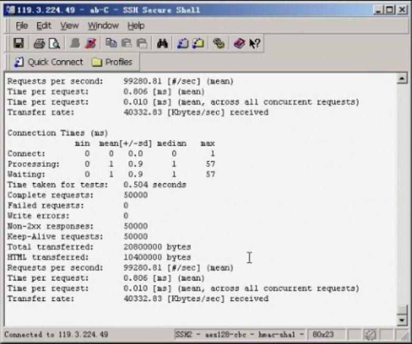Click the Help book icon
The width and height of the screenshot is (412, 344).
[x=239, y=43]
